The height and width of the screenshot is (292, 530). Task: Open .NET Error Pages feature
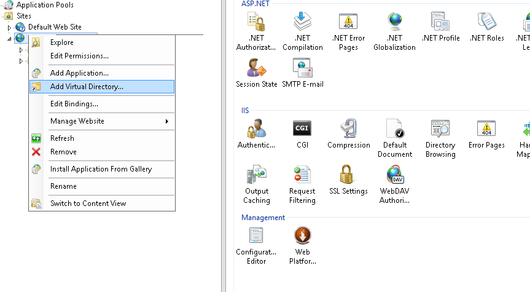(348, 31)
